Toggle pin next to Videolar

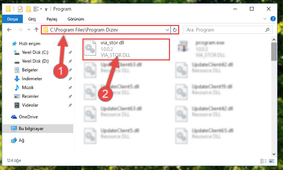click(70, 105)
